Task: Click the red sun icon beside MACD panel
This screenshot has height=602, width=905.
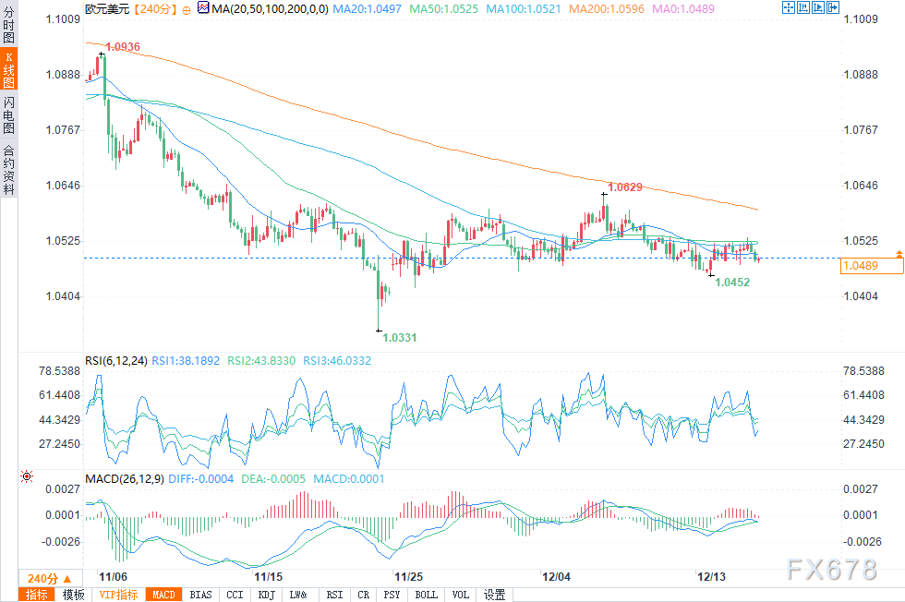Action: click(x=27, y=476)
